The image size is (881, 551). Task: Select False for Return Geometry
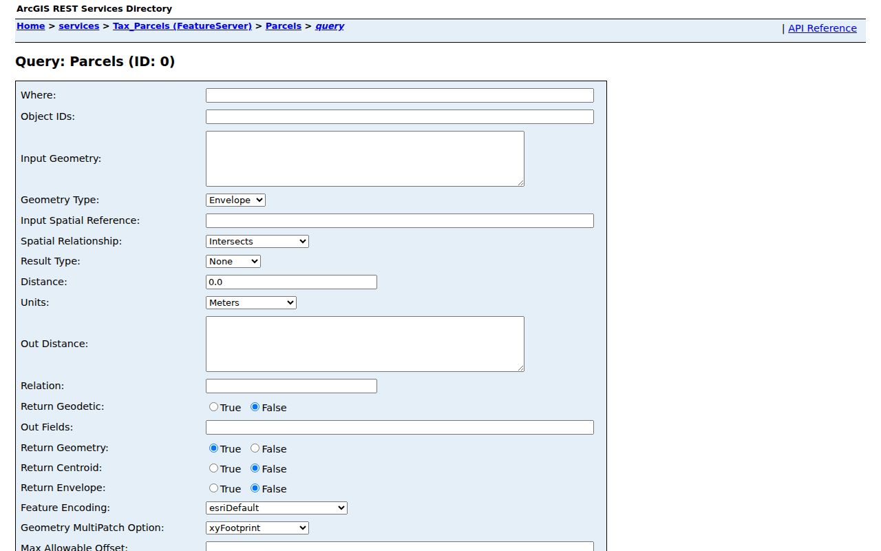[x=255, y=448]
